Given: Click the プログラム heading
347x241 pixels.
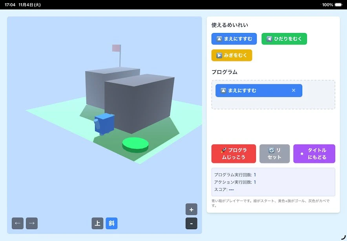Looking at the screenshot, I should pos(225,72).
